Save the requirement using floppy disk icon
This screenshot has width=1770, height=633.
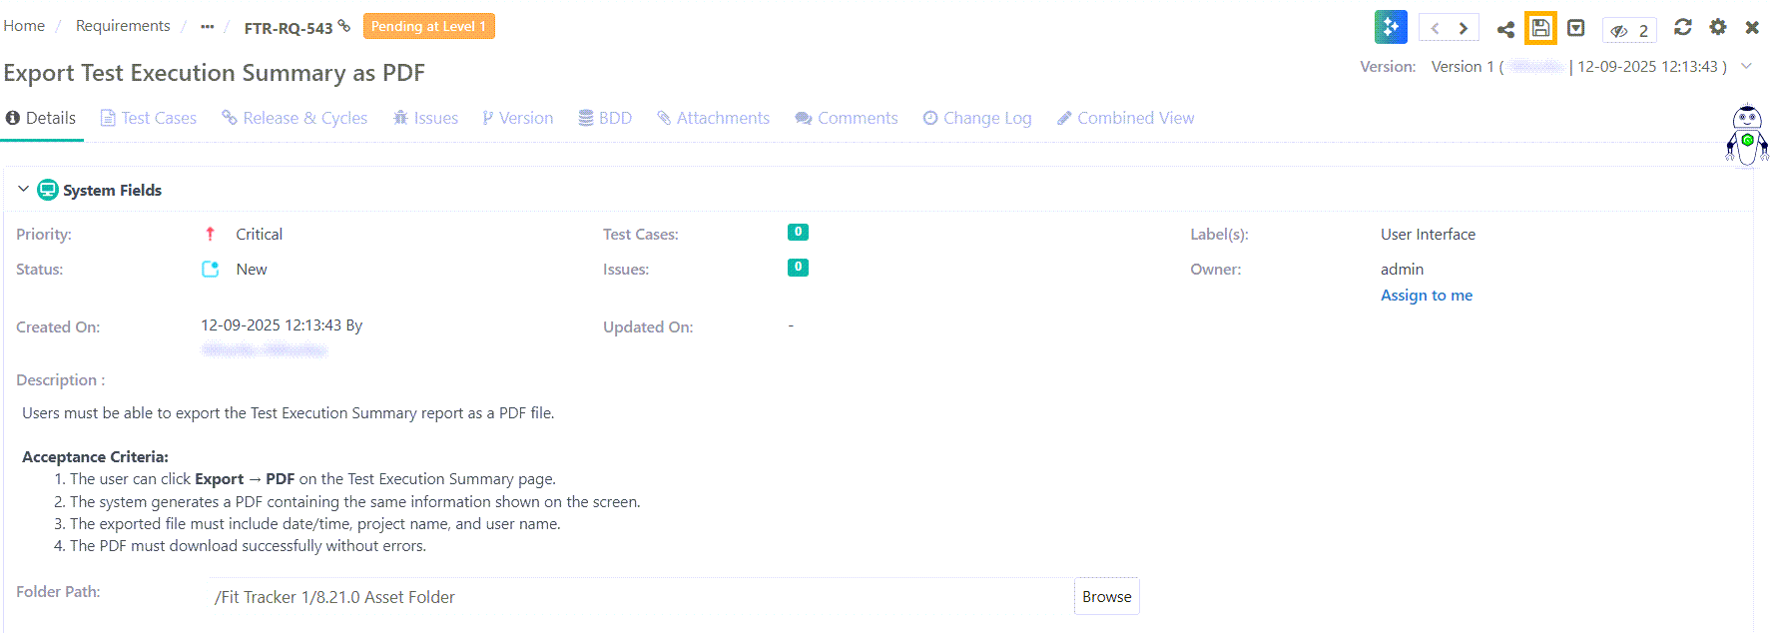pyautogui.click(x=1540, y=28)
